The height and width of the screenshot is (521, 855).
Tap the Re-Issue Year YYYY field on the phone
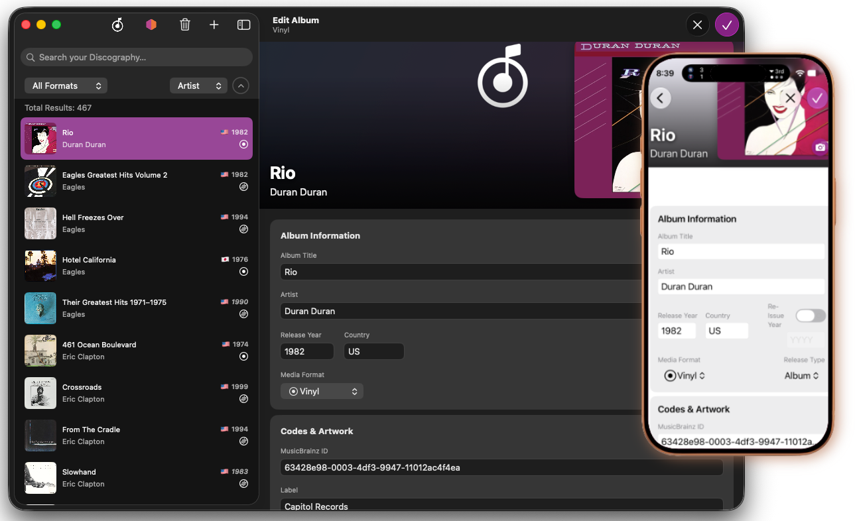click(805, 340)
